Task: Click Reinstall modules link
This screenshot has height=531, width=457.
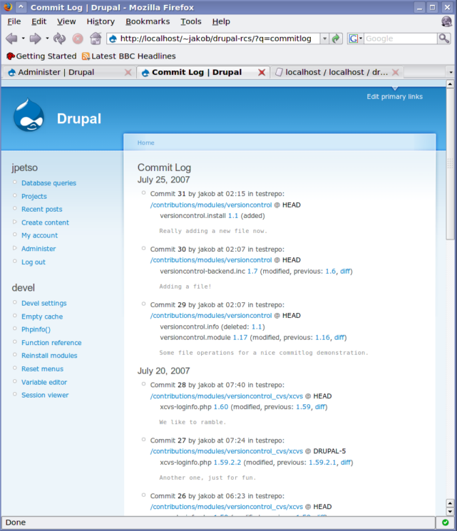Action: pos(49,356)
